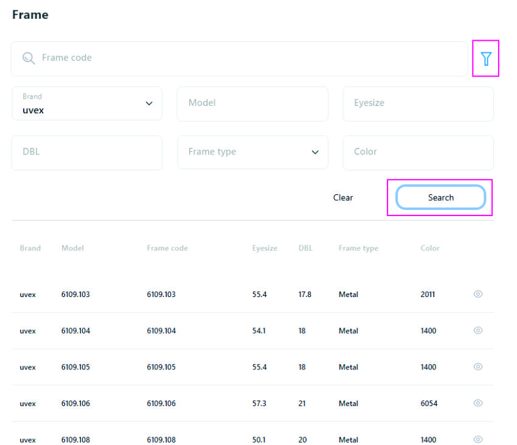Toggle the filter funnel icon
Viewport: 517px width, 445px height.
tap(485, 58)
